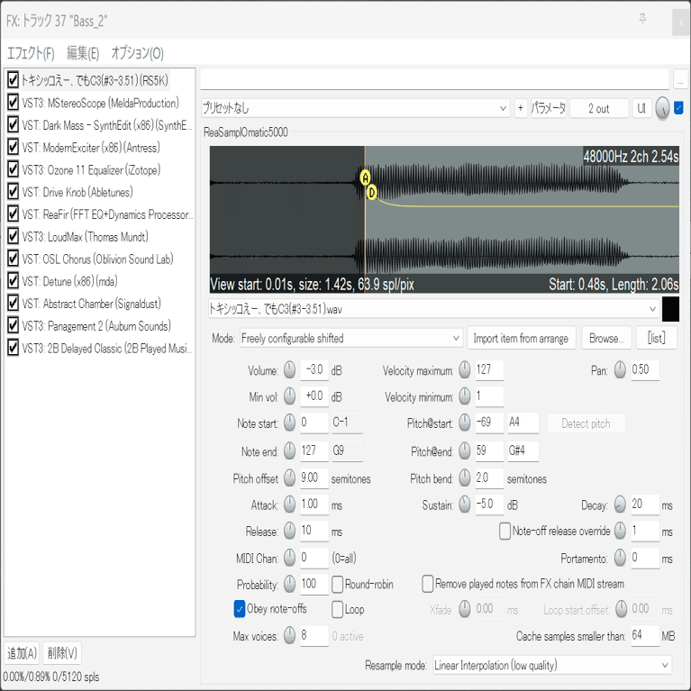Click the Velocity maximum knob
This screenshot has width=691, height=691.
click(465, 370)
